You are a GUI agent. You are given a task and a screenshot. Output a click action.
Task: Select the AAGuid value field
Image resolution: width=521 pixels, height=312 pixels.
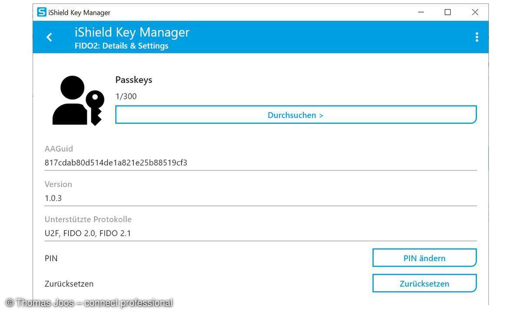coord(116,162)
